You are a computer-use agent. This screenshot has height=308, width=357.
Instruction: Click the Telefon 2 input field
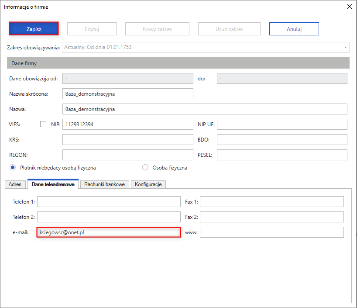tap(109, 217)
